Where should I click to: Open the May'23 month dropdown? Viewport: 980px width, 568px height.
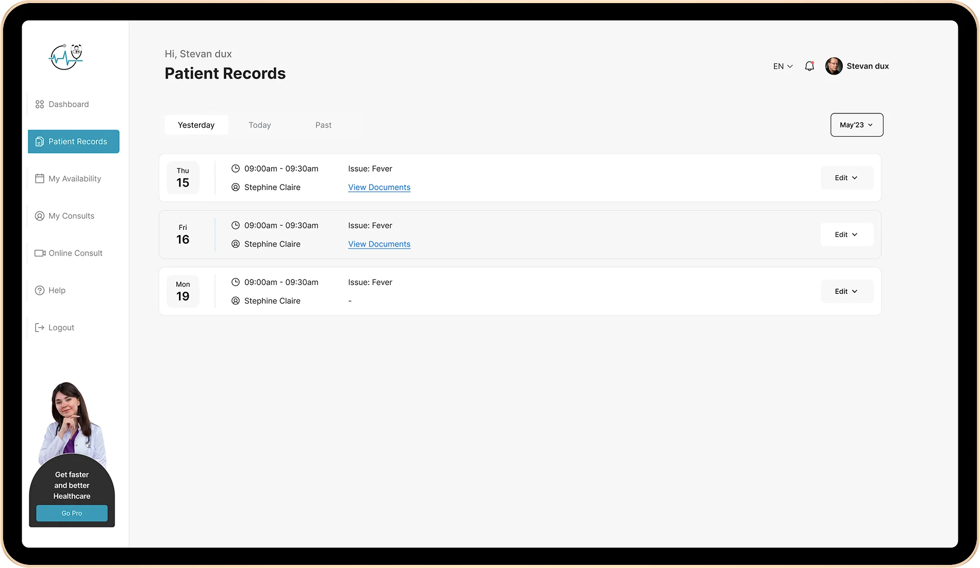click(856, 125)
